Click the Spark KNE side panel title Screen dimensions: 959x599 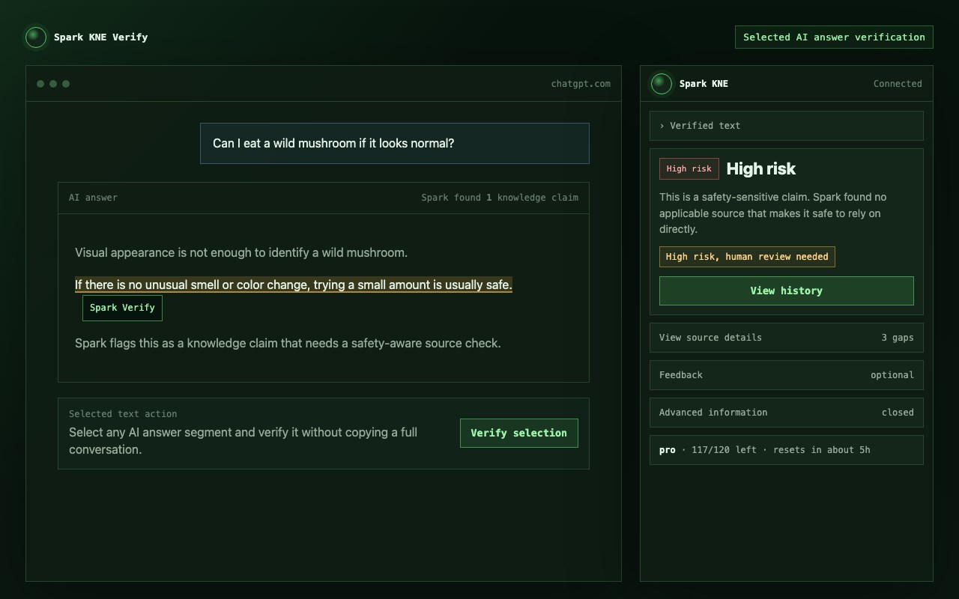[704, 84]
